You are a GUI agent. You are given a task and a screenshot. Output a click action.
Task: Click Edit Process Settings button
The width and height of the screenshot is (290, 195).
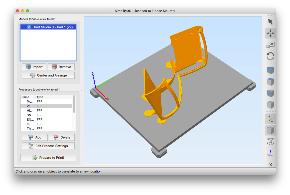48,146
